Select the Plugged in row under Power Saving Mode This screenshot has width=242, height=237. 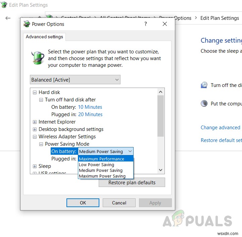[64, 159]
